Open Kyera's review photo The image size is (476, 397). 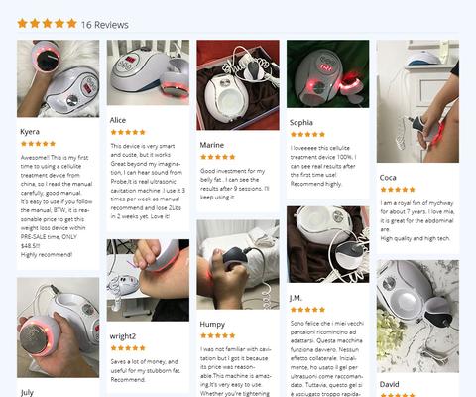coord(59,78)
